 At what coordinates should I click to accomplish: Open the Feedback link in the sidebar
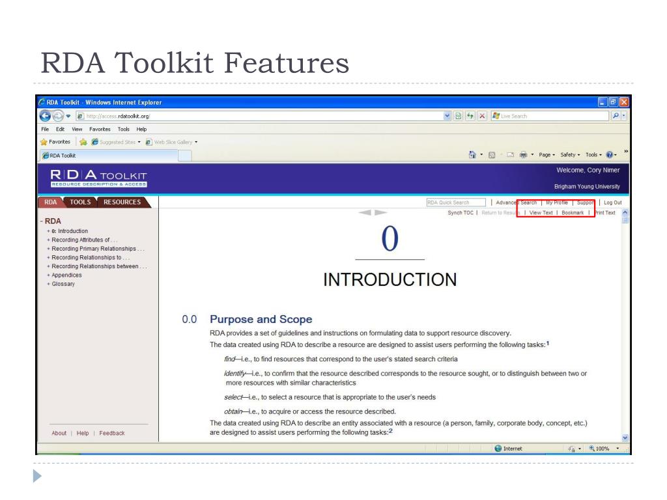click(112, 433)
